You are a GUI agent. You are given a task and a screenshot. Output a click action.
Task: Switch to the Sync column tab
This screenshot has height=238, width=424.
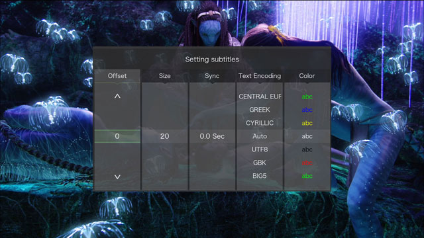pyautogui.click(x=212, y=76)
